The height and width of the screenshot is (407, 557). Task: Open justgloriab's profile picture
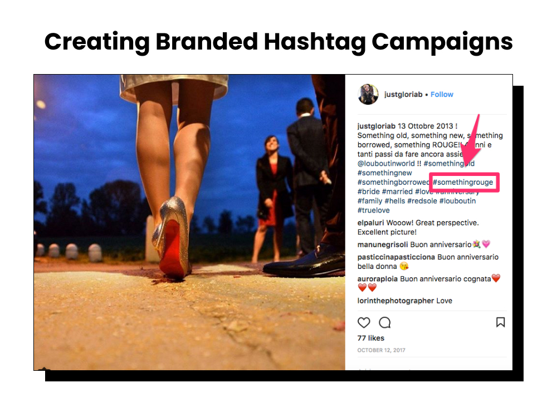[x=368, y=95]
